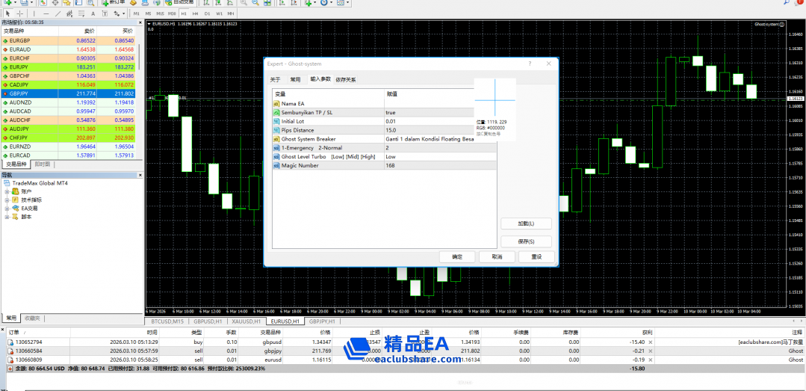Edit the Initial Lot value field

pyautogui.click(x=439, y=121)
